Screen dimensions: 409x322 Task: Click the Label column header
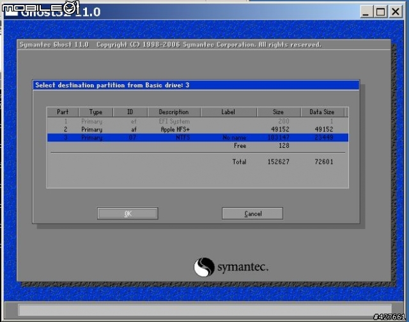228,112
